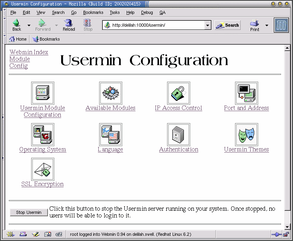The height and width of the screenshot is (241, 293).
Task: Open the Help menu
Action: 130,12
